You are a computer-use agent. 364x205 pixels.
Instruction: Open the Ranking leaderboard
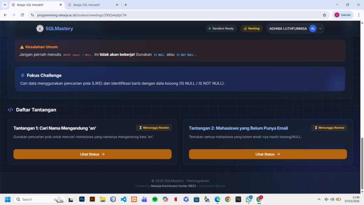[251, 28]
